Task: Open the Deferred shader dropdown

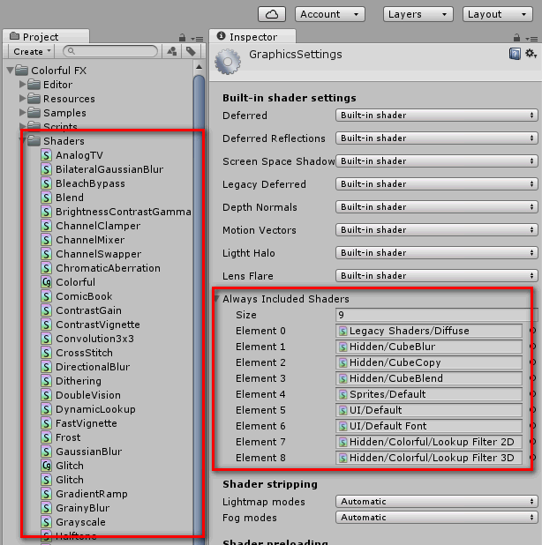Action: tap(437, 115)
